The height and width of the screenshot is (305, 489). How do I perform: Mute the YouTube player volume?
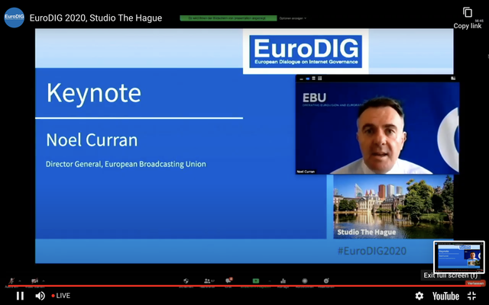point(40,296)
